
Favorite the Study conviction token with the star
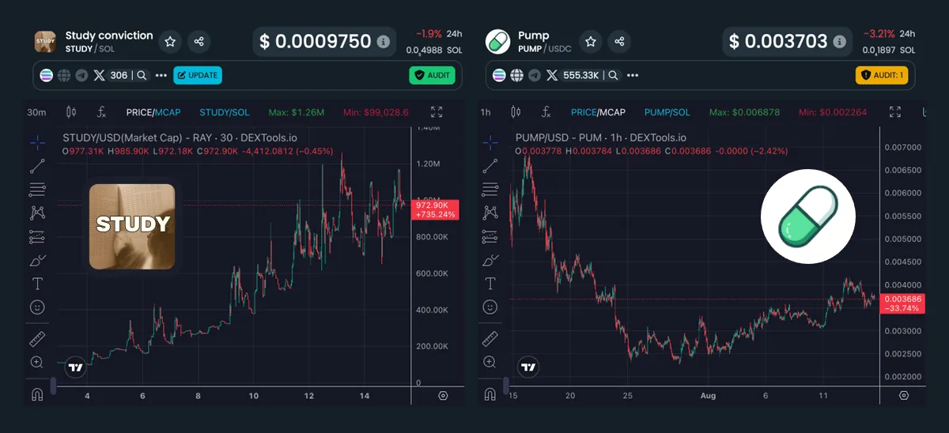coord(170,42)
